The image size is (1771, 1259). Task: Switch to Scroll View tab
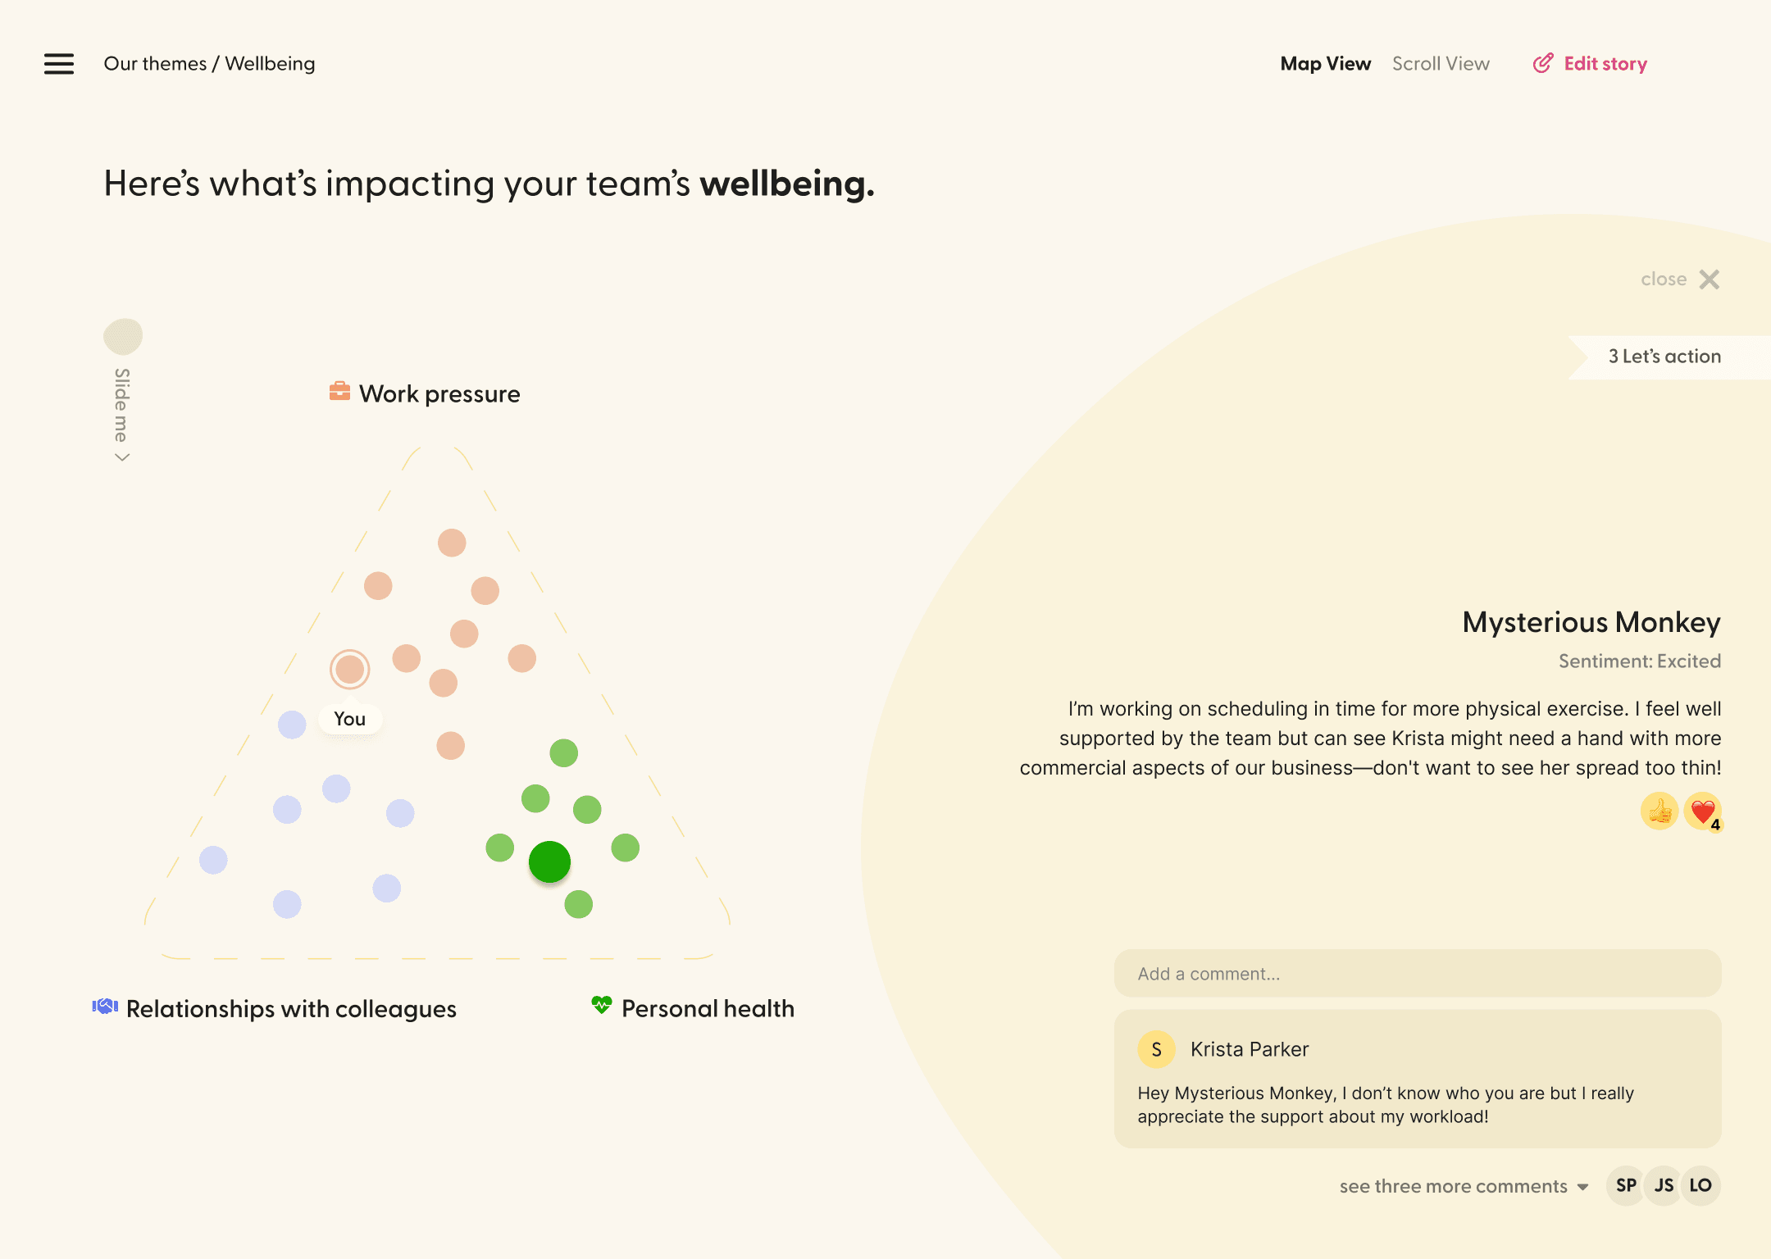point(1440,62)
